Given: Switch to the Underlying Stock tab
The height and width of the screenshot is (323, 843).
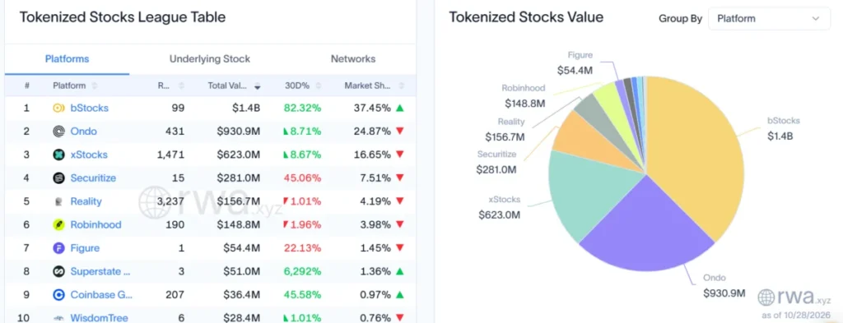Looking at the screenshot, I should pos(210,59).
